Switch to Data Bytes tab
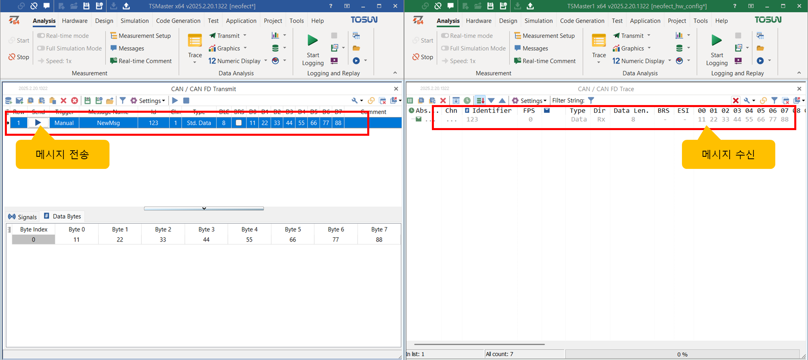Screen dimensions: 808x360 point(63,216)
